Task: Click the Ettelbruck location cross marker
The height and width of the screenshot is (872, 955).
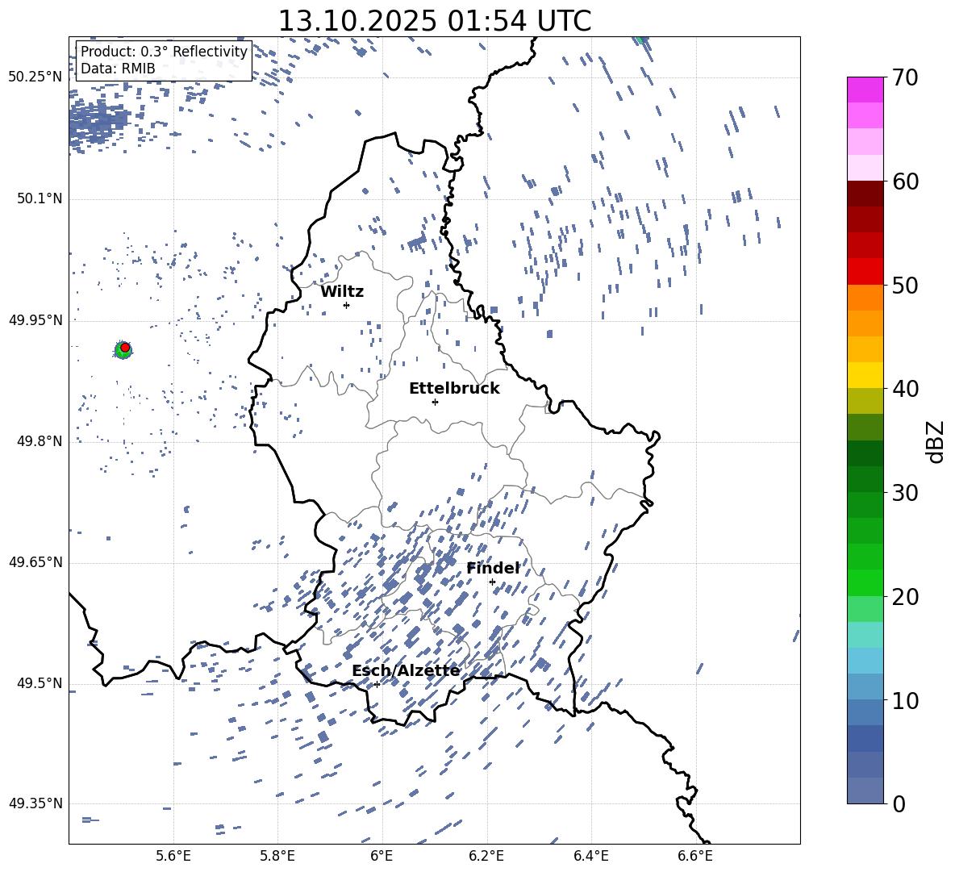Action: click(435, 402)
